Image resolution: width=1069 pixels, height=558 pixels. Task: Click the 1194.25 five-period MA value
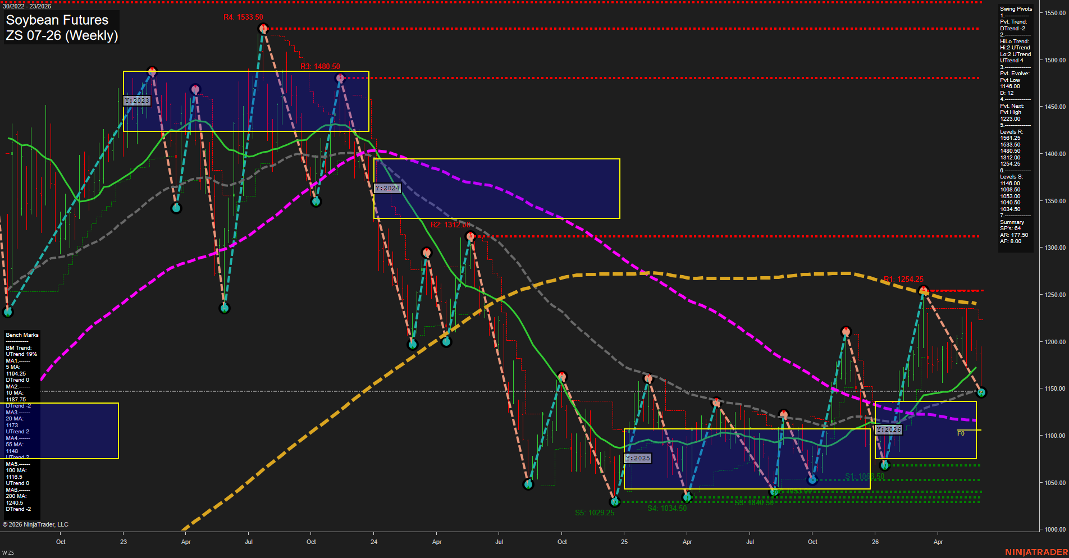[16, 374]
